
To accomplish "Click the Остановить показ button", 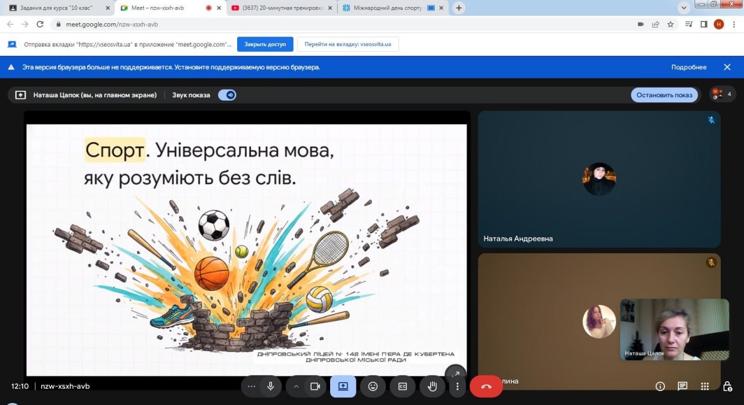I will (x=664, y=95).
